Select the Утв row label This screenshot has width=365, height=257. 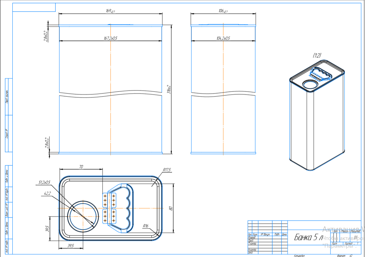[x=250, y=252]
